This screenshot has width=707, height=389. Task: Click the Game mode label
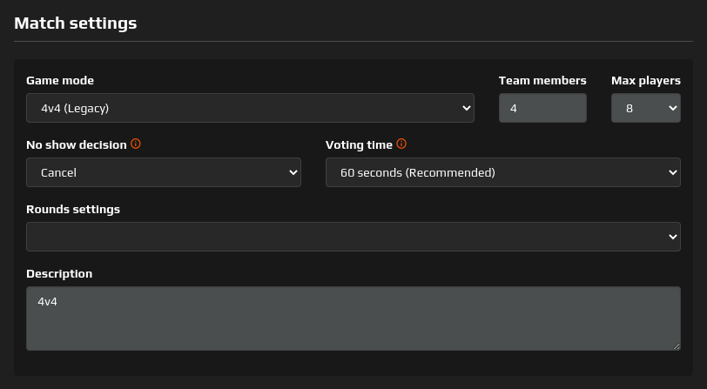60,81
